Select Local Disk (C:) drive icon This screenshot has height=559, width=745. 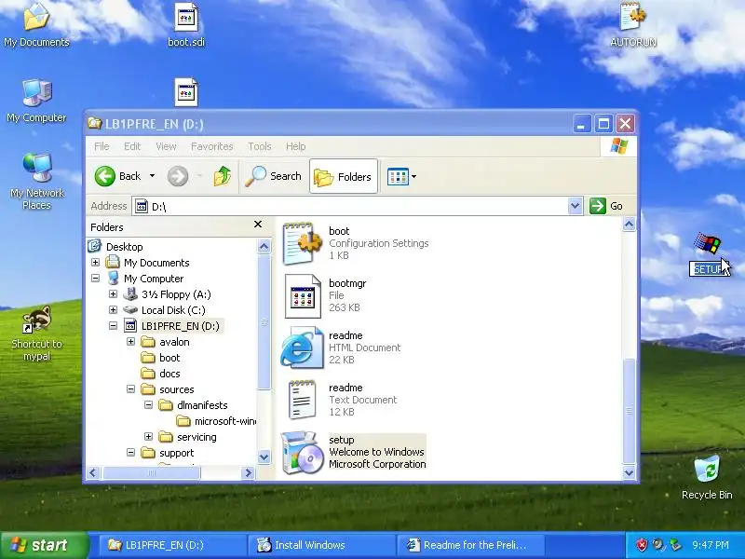pos(130,310)
